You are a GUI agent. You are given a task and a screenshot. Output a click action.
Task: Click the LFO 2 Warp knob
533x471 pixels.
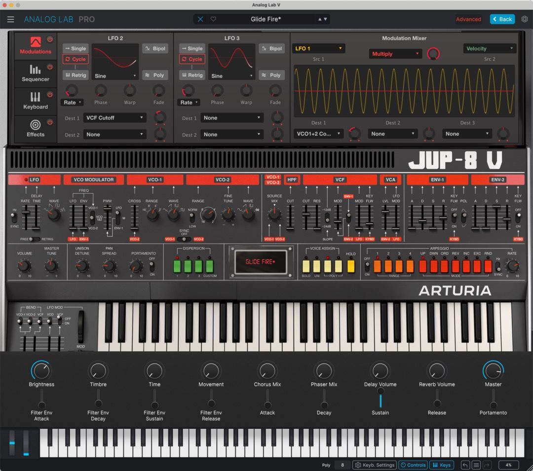129,91
